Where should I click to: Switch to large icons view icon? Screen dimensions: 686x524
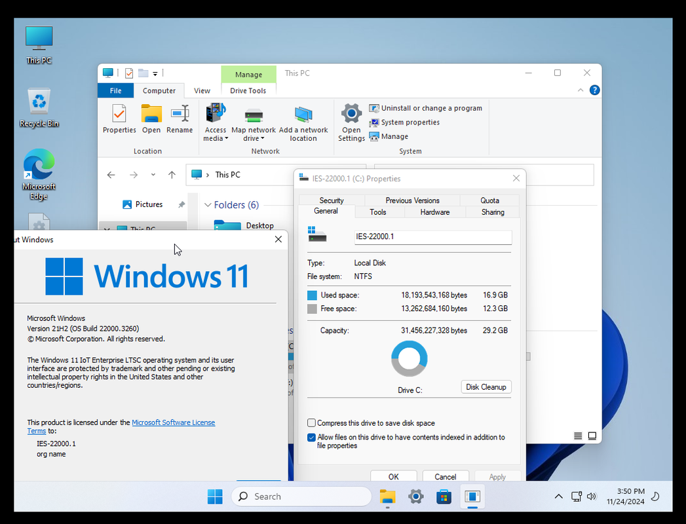[x=592, y=436]
